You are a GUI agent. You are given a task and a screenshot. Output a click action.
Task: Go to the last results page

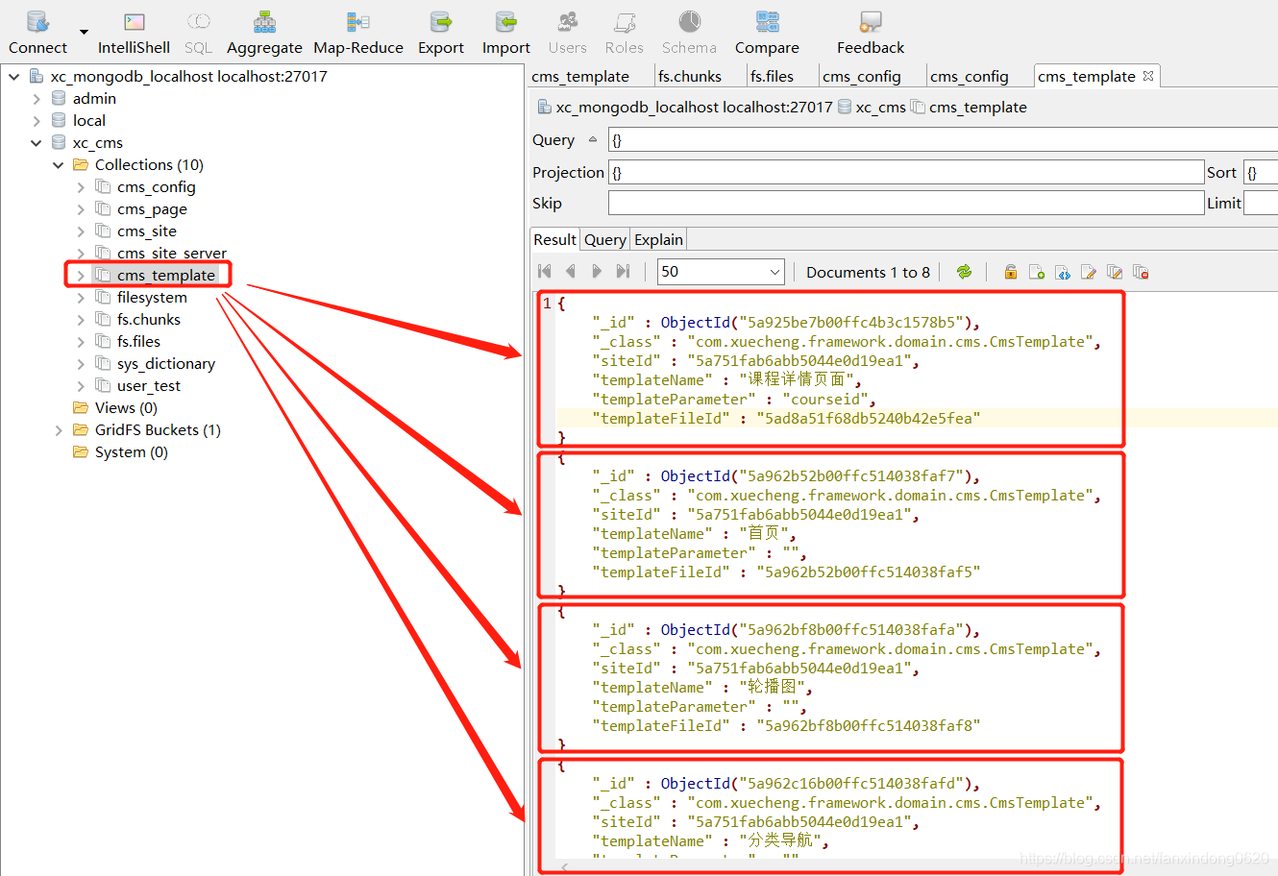click(623, 272)
